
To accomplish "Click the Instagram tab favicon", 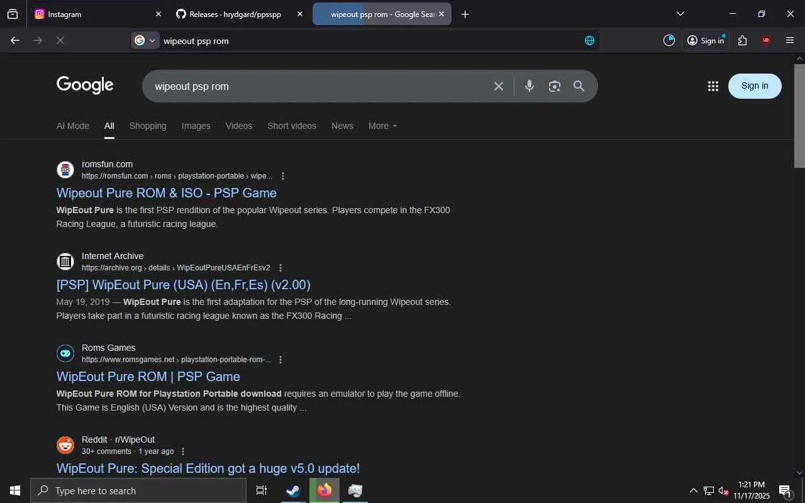I will pos(40,14).
